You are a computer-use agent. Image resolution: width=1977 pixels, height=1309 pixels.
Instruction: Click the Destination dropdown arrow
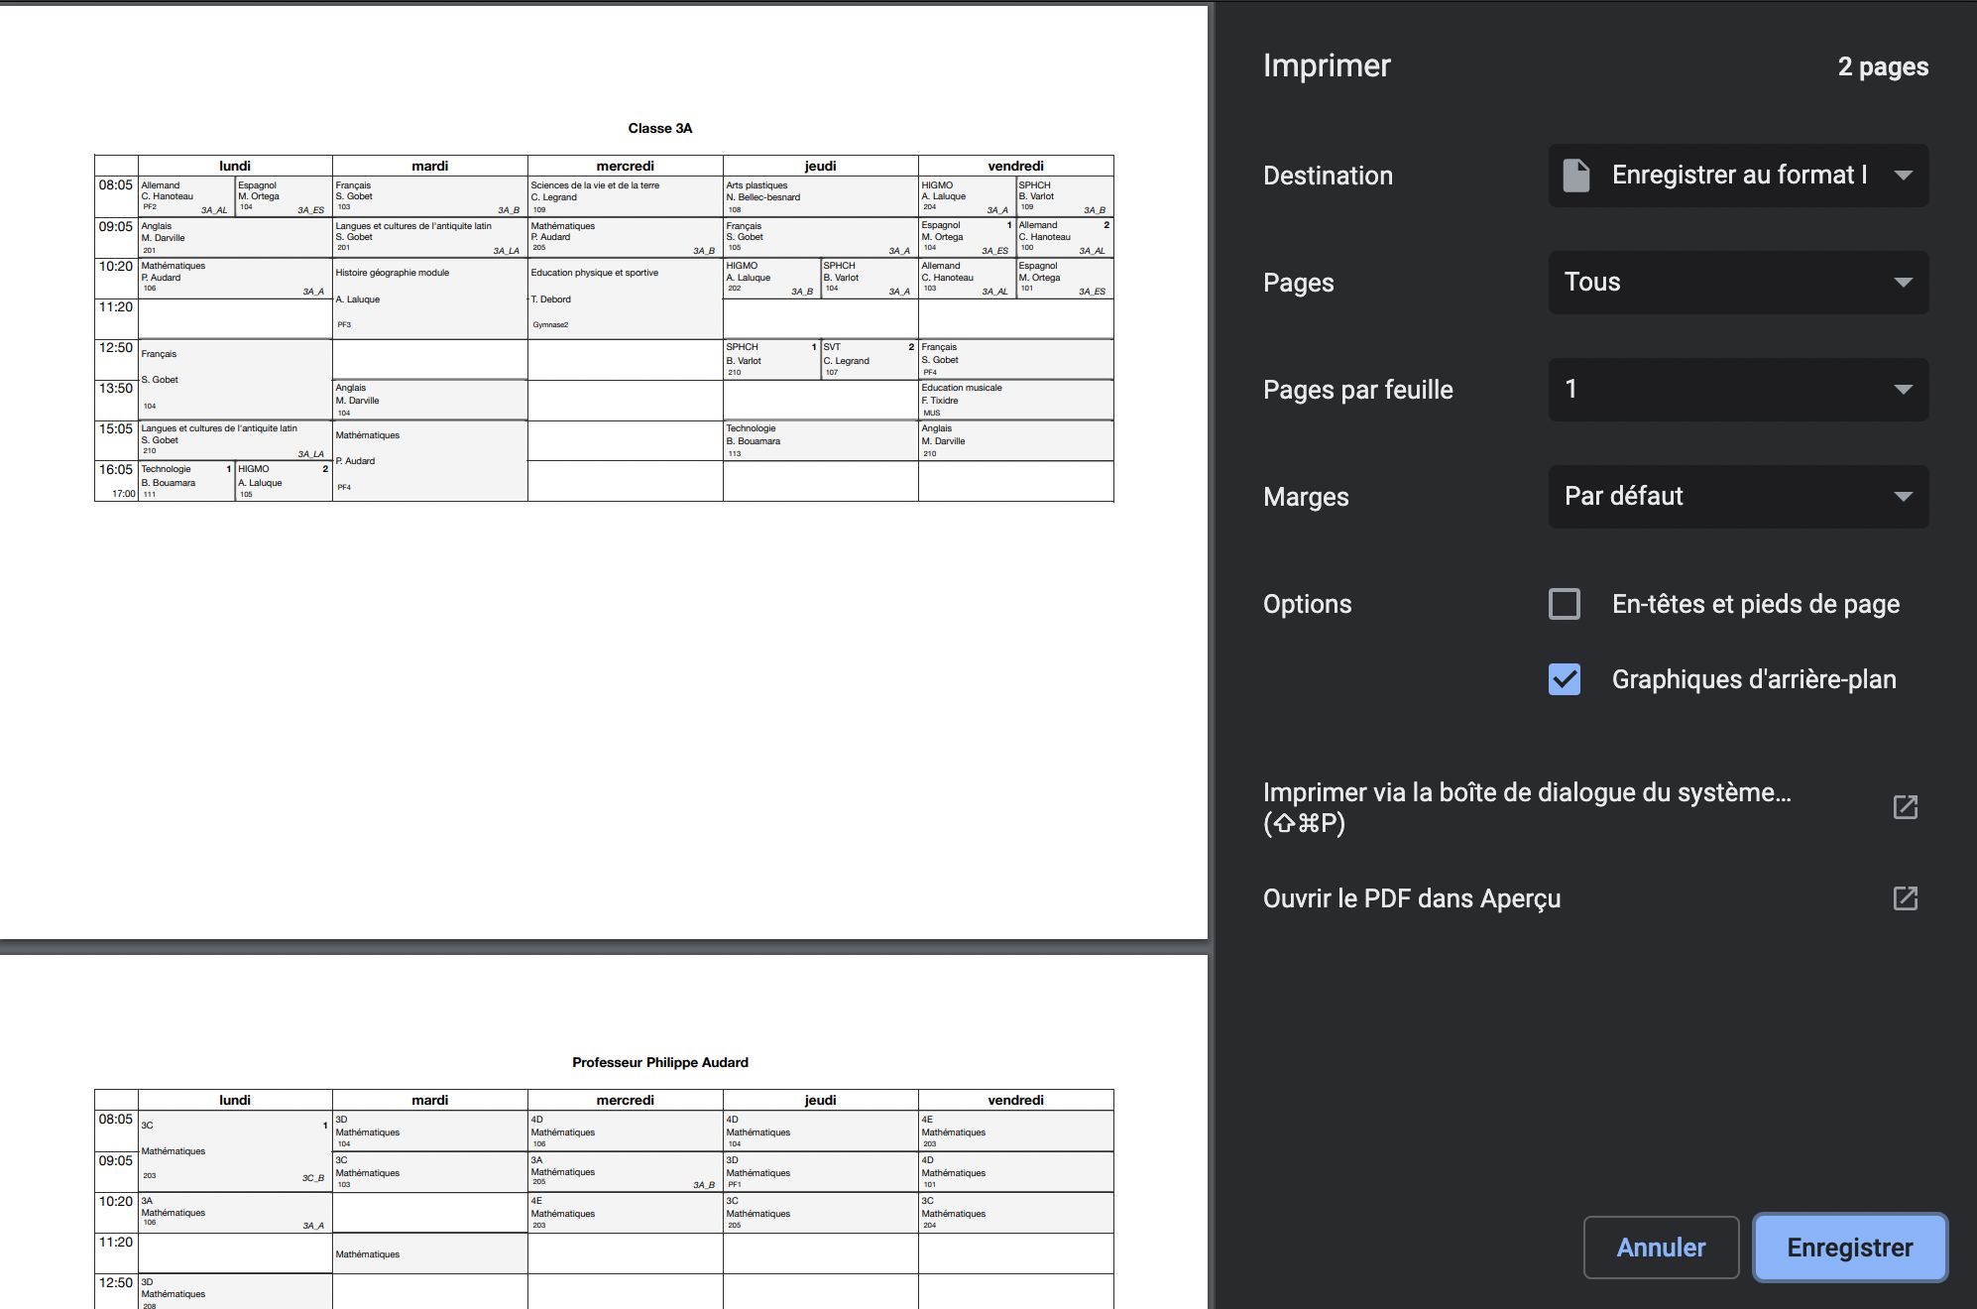[x=1903, y=176]
